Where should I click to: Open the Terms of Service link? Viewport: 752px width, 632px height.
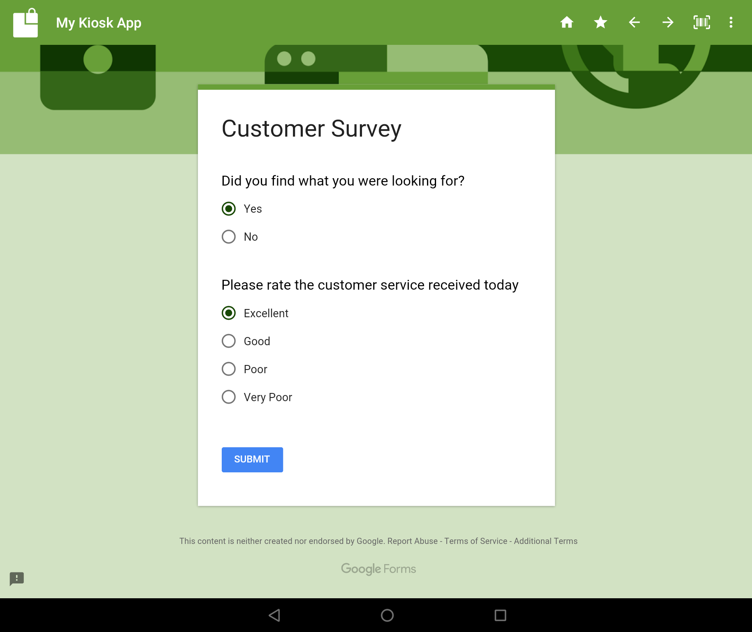tap(476, 541)
